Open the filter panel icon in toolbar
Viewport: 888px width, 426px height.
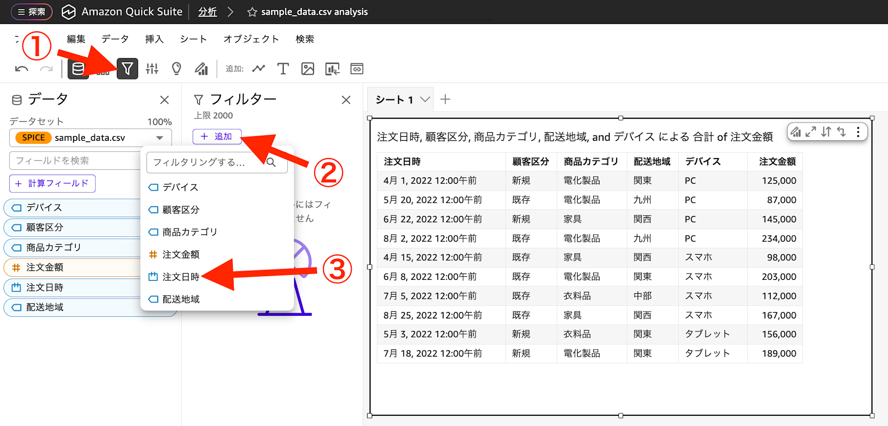[x=127, y=68]
